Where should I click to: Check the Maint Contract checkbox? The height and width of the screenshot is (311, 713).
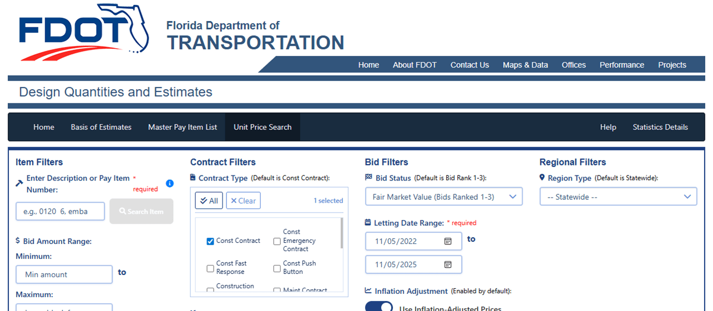[x=277, y=291]
